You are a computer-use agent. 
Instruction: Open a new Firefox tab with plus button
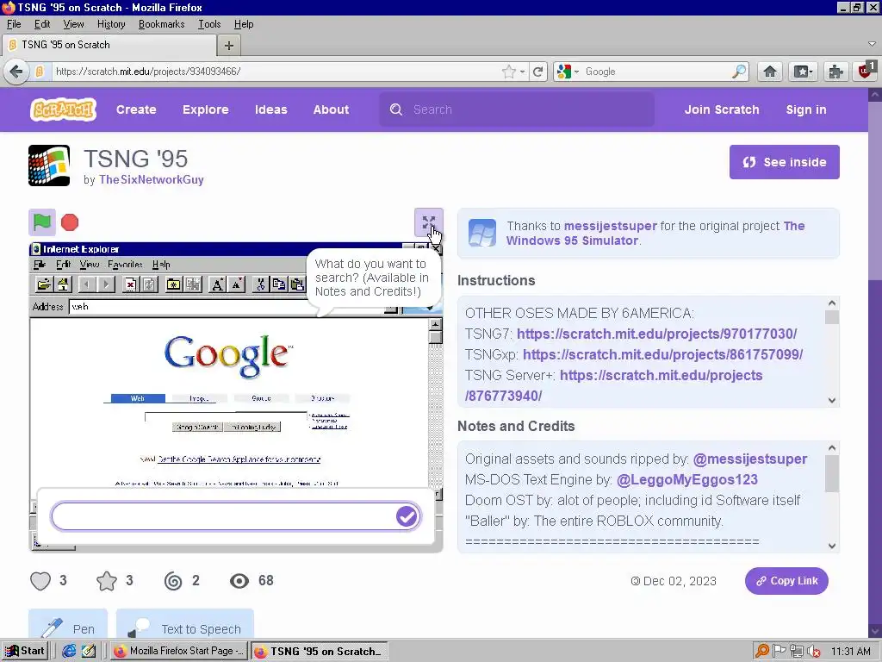point(229,46)
